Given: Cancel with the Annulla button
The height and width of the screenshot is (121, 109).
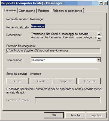Looking at the screenshot, I should click(x=75, y=115).
